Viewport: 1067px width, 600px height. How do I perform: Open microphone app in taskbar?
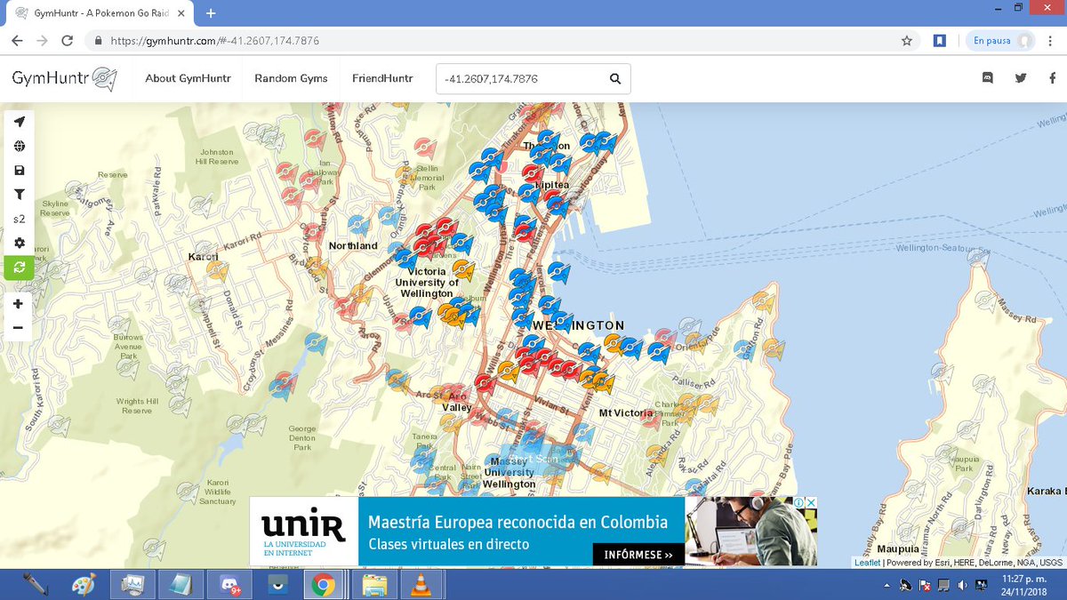click(35, 585)
